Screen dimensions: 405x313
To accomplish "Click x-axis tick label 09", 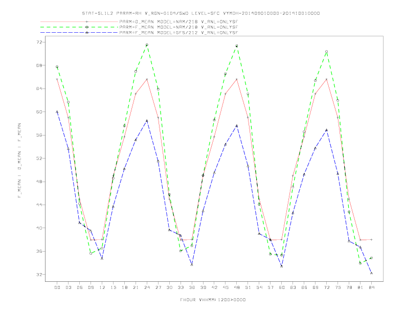I will [x=91, y=287].
